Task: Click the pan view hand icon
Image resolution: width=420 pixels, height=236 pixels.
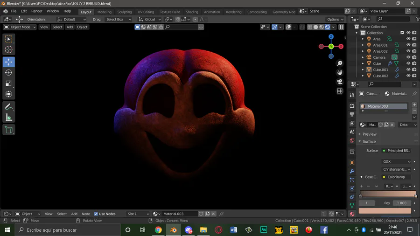Action: [340, 72]
